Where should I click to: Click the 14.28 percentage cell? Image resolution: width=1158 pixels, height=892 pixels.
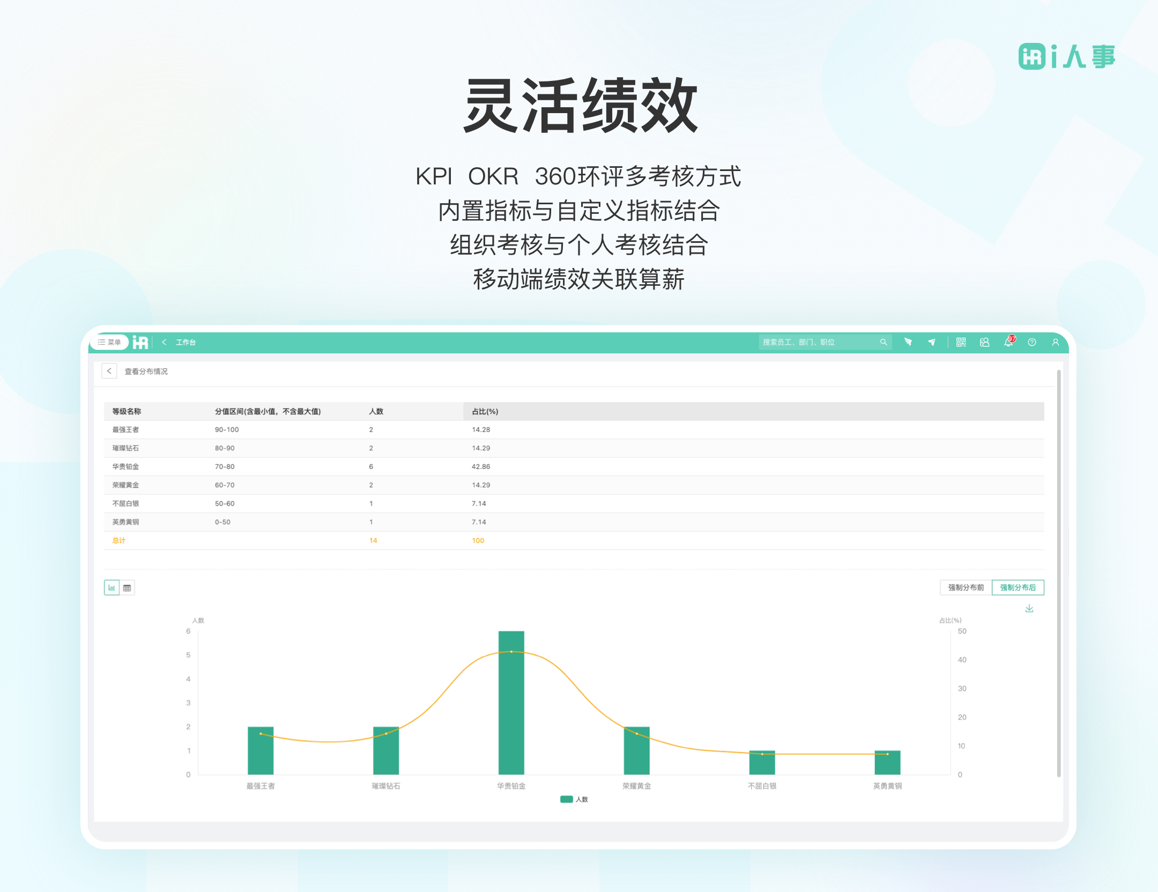[481, 429]
